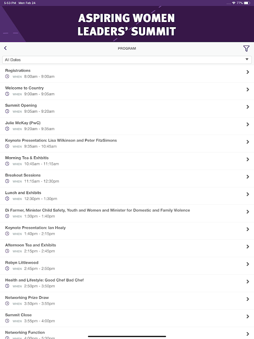
Task: Expand Morning Tea & Exhbitis chevron
Action: [x=248, y=159]
